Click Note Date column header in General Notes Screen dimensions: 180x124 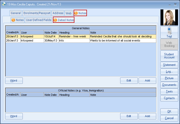(x=51, y=33)
